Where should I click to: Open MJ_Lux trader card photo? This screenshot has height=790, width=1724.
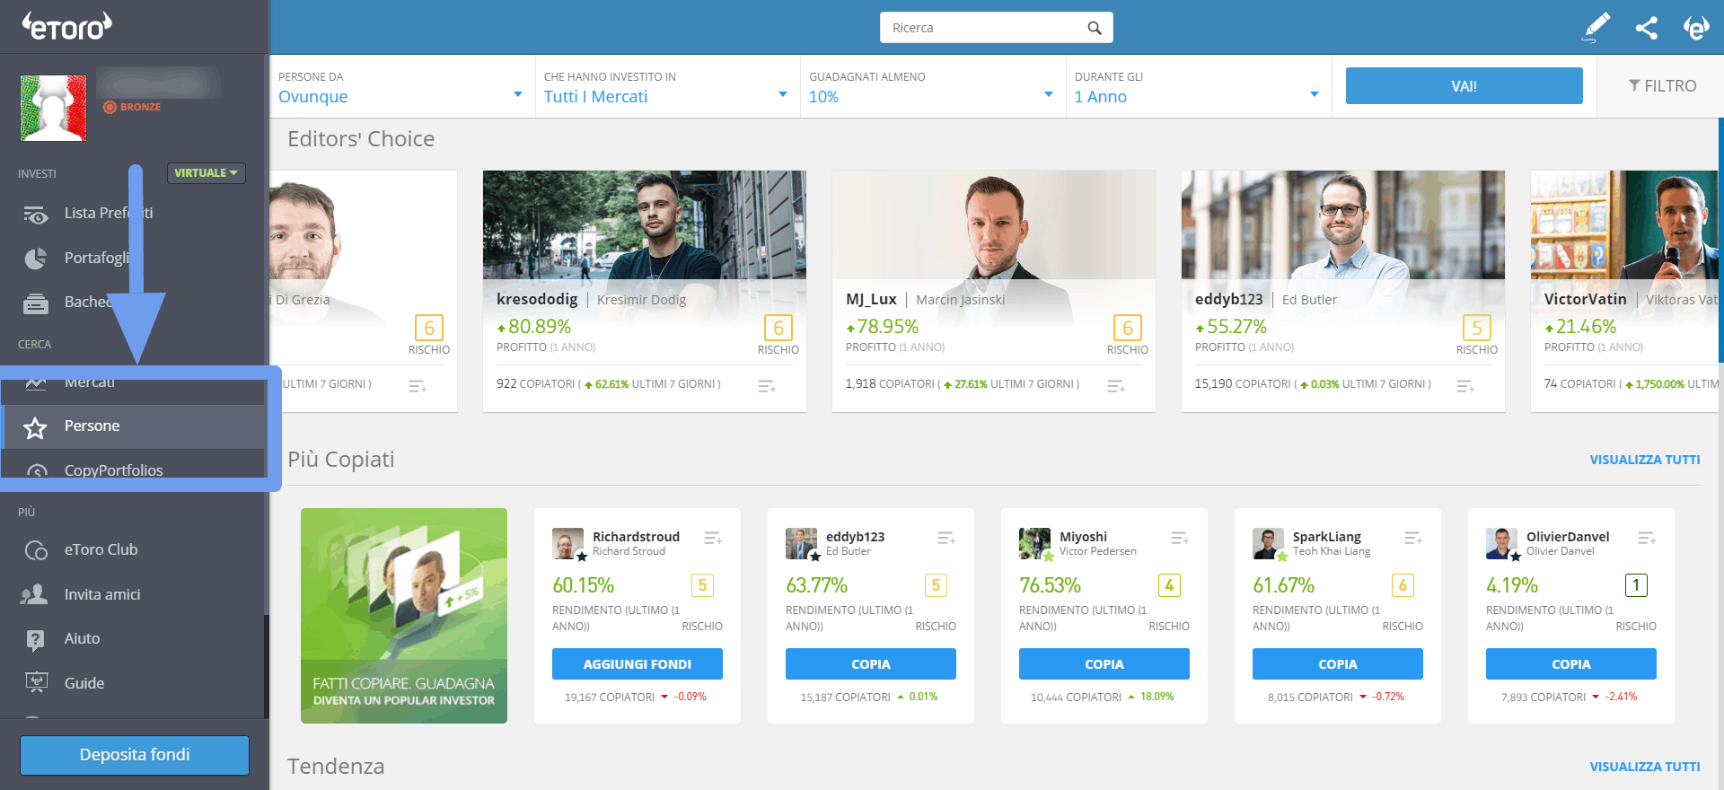[x=994, y=225]
